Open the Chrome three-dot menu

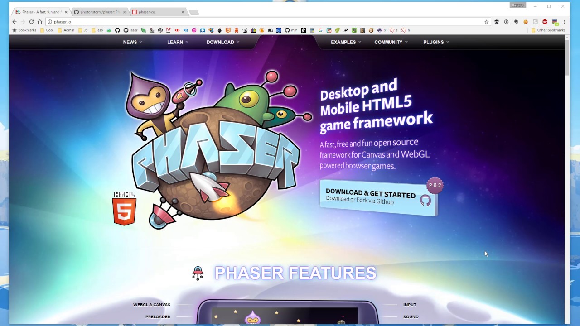coord(564,22)
